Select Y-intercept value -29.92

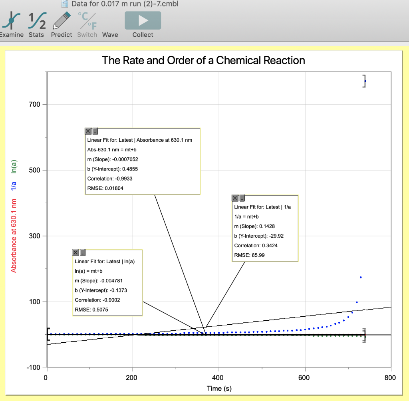[276, 236]
